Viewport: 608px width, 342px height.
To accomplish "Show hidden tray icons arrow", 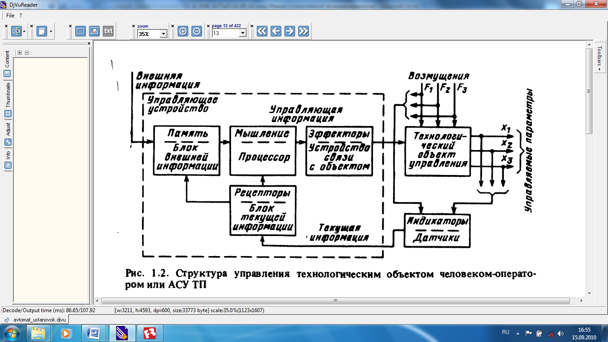I will point(518,333).
